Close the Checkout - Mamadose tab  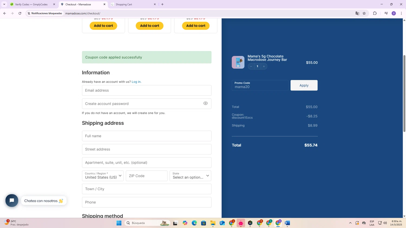pyautogui.click(x=104, y=4)
